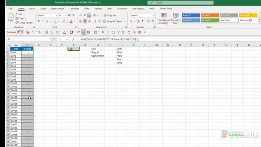Decrease decimal places

pyautogui.click(x=152, y=21)
